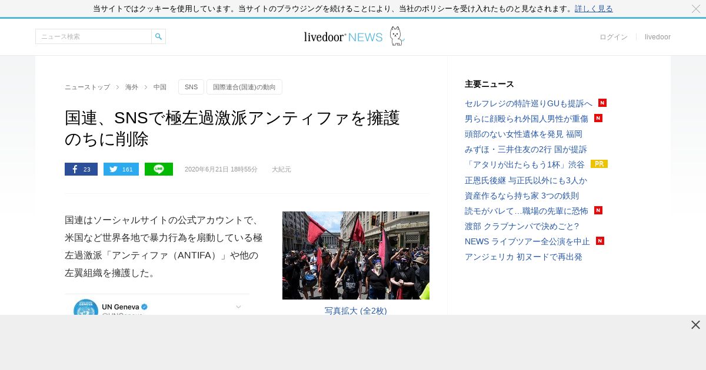Click the article date 2020年6月21日 18時55分
This screenshot has height=370, width=706.
tap(221, 169)
